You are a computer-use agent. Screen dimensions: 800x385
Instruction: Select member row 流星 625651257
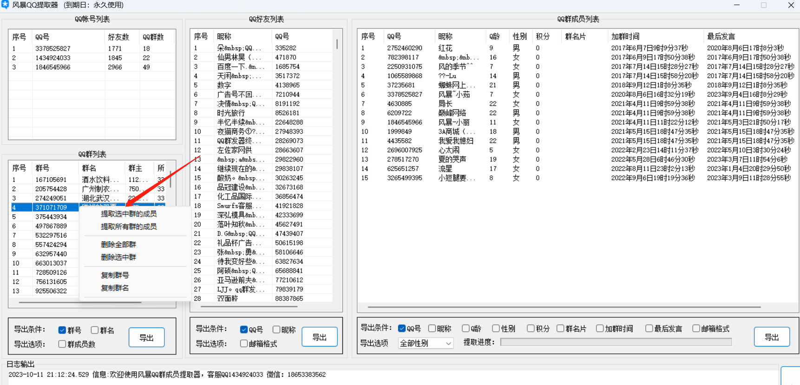point(577,168)
